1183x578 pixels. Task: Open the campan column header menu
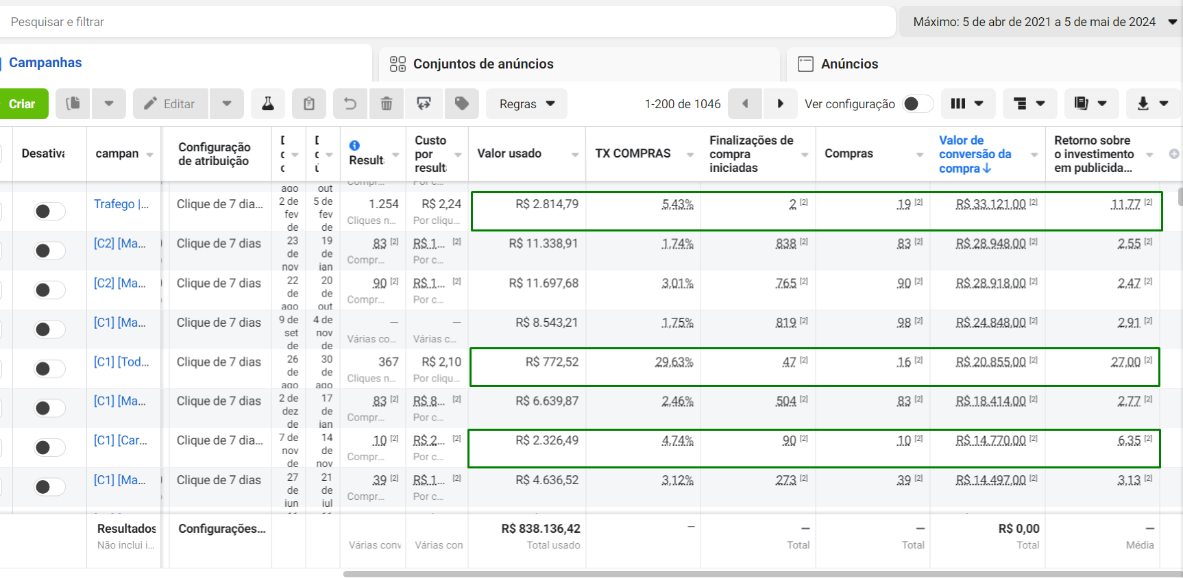point(149,155)
